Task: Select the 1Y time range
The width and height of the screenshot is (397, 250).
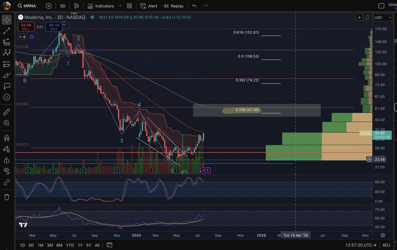Action: 80,245
